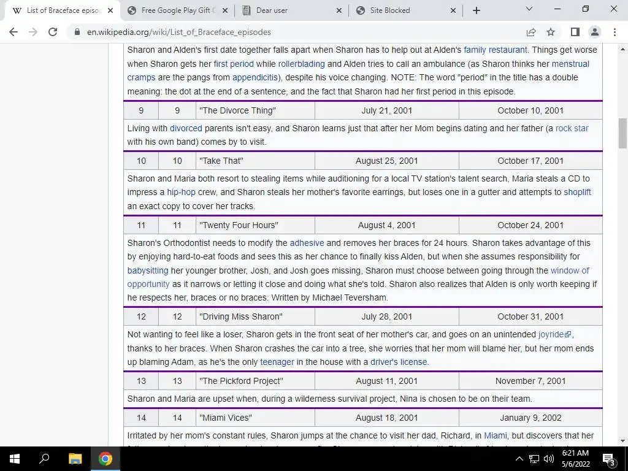Open Chrome's three-dot menu

615,32
